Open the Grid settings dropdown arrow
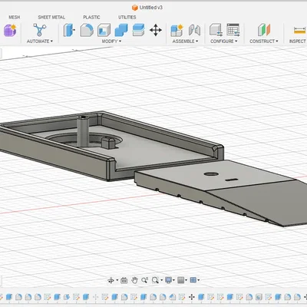 [x=186, y=280]
